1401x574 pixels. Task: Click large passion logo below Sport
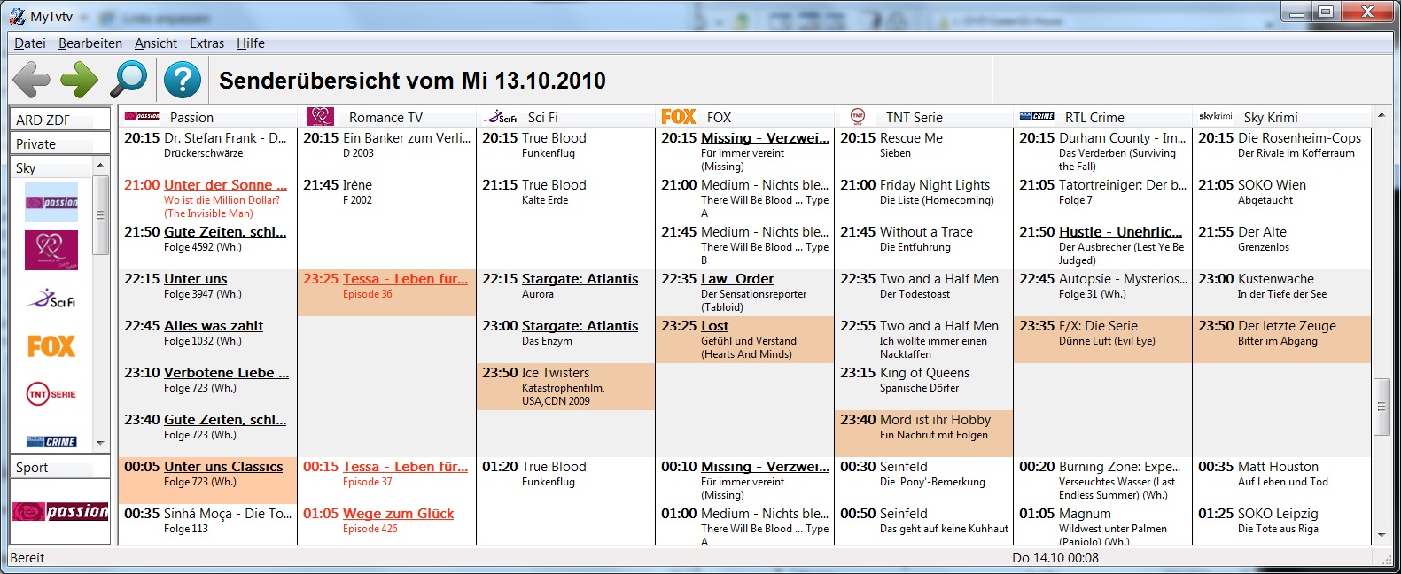pyautogui.click(x=60, y=511)
